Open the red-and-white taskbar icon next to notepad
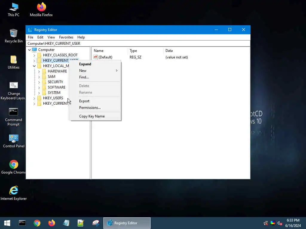Viewport: 306px width, 229px height. coord(96,223)
